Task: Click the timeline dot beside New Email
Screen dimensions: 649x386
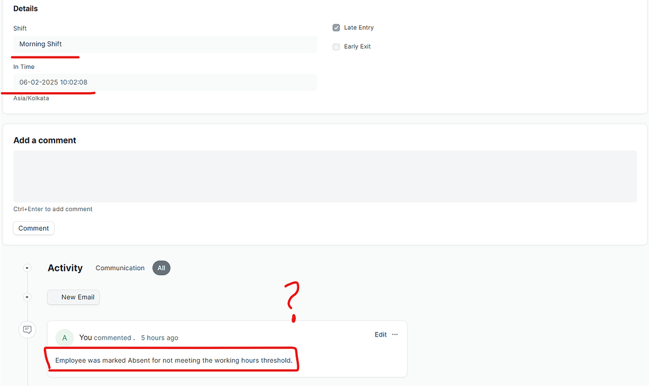Action: [27, 297]
